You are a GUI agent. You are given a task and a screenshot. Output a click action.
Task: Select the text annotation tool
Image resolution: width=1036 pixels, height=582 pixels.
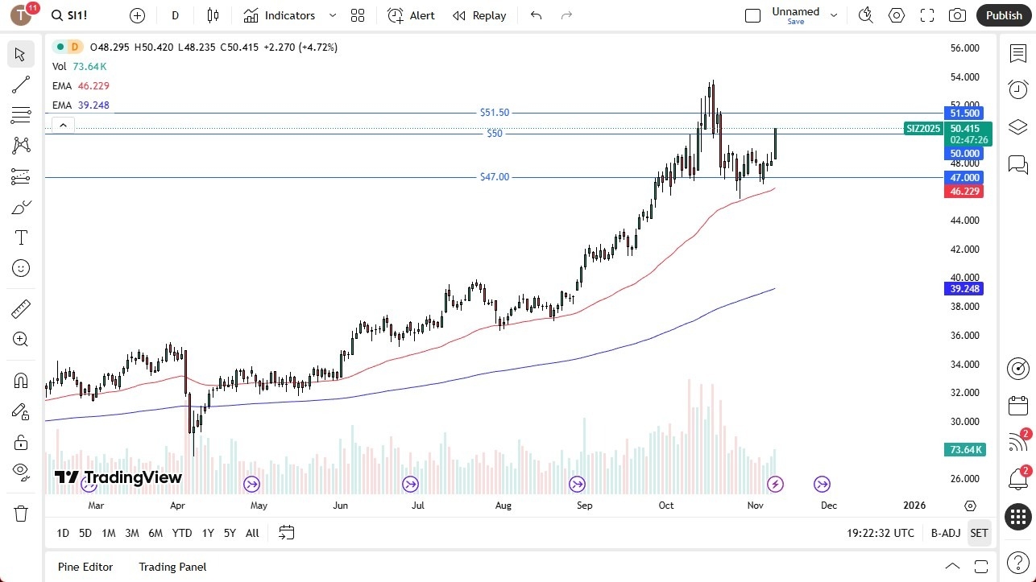click(20, 237)
